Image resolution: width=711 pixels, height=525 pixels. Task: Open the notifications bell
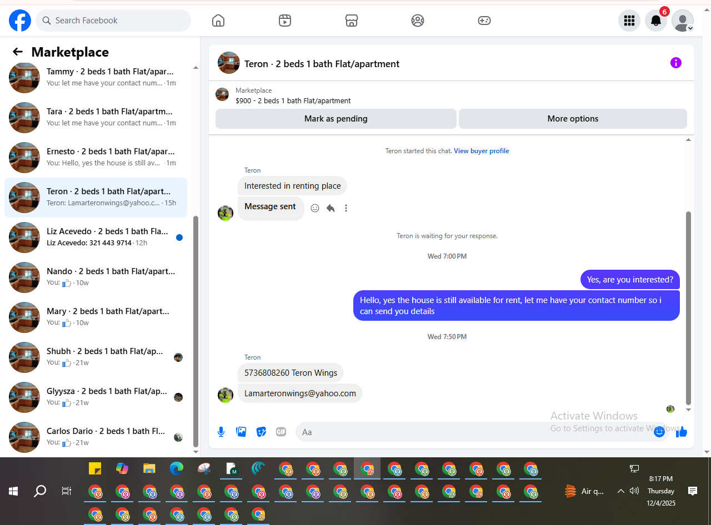(x=656, y=21)
